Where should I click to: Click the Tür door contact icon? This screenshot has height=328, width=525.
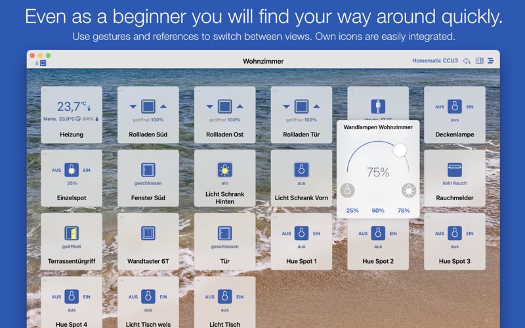[224, 234]
